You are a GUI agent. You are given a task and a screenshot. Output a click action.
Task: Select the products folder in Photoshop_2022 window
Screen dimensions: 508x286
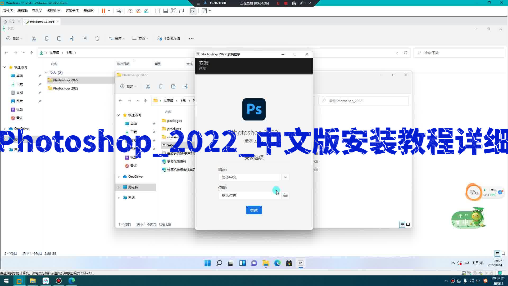tap(174, 129)
